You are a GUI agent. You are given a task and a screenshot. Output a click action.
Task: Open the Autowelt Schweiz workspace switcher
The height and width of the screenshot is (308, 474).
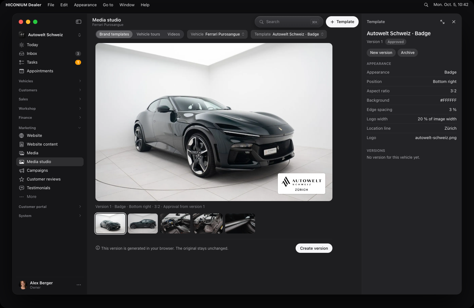click(50, 35)
